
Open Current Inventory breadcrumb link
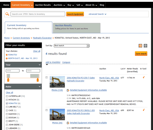tap(21, 38)
